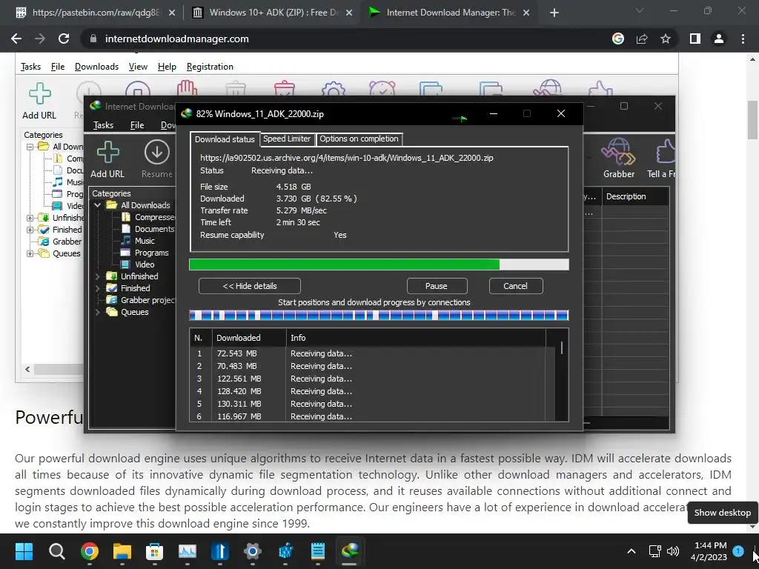The width and height of the screenshot is (759, 569).
Task: Expand Finished in the light IDM tree
Action: tap(30, 230)
